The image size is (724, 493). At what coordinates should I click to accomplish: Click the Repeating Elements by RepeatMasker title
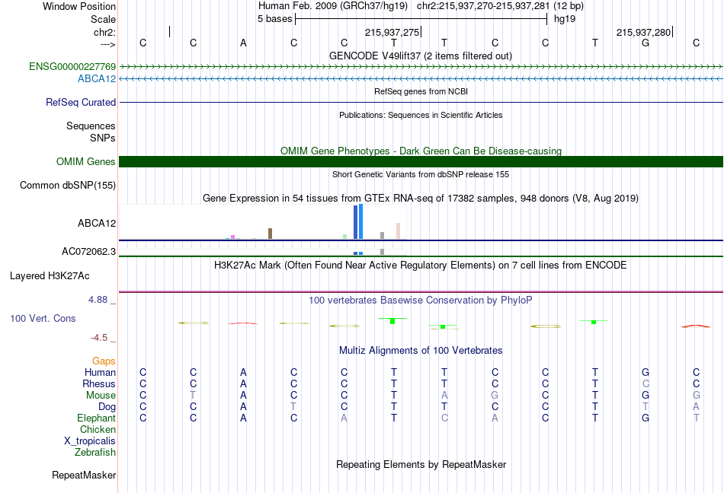[421, 464]
